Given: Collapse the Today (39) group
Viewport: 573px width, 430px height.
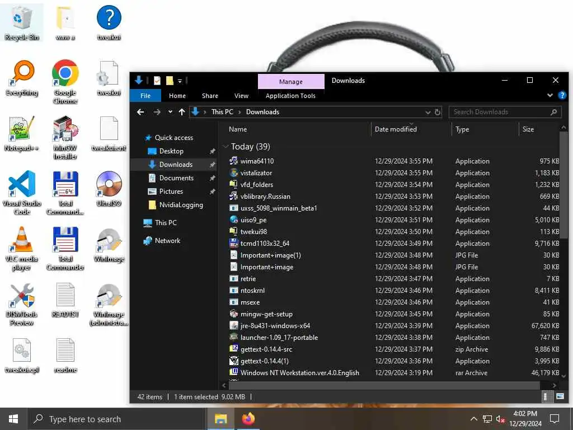Looking at the screenshot, I should [226, 147].
